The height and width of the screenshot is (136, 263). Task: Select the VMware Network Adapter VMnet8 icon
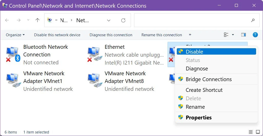[94, 81]
